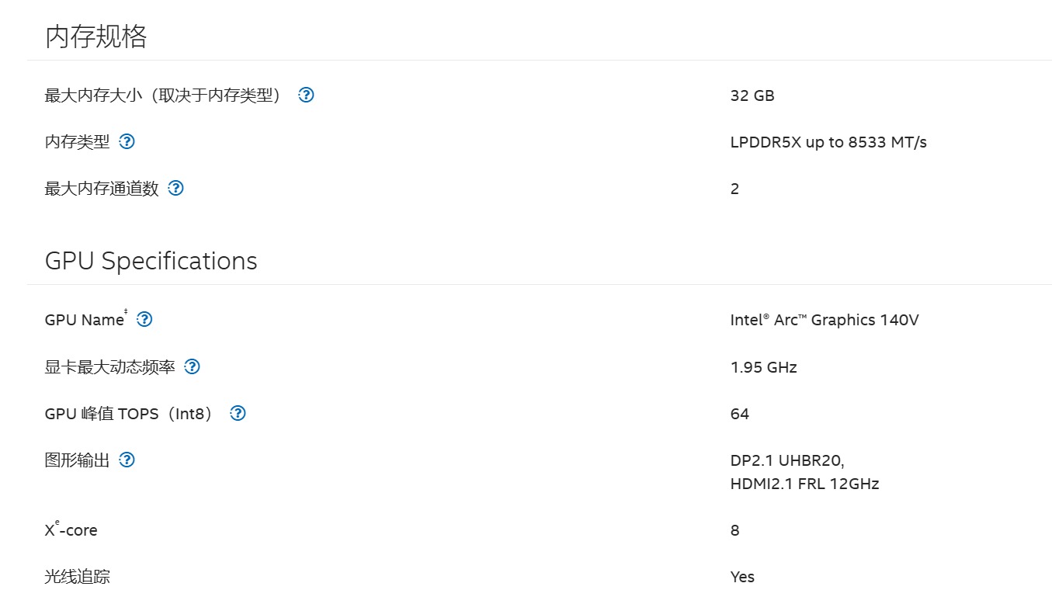Click the 最大内存通道数 label text
The image size is (1052, 597).
point(102,189)
